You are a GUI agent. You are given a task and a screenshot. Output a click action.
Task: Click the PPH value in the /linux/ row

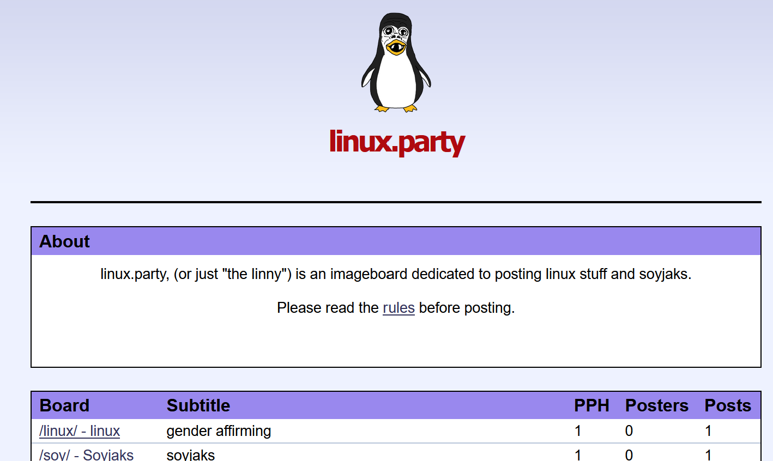click(578, 431)
